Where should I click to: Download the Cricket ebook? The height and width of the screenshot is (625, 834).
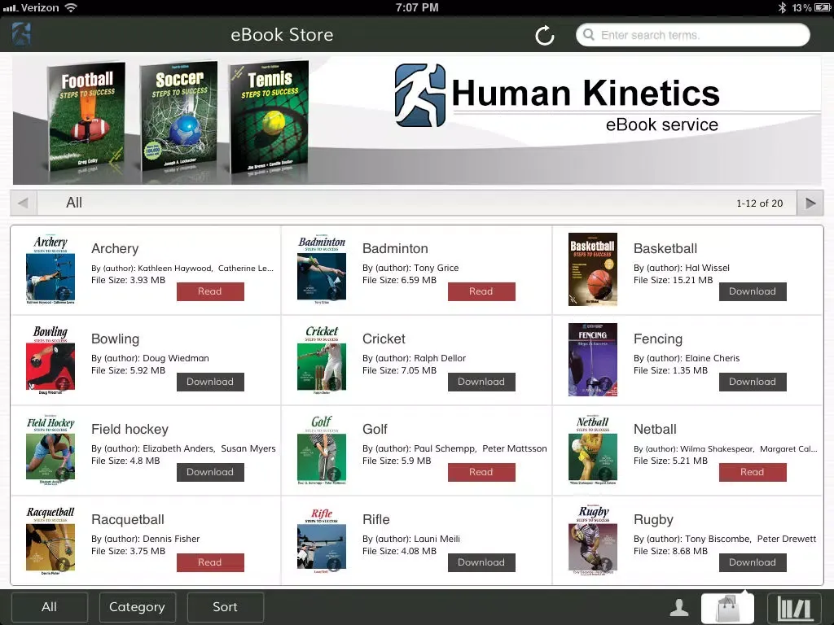tap(481, 382)
